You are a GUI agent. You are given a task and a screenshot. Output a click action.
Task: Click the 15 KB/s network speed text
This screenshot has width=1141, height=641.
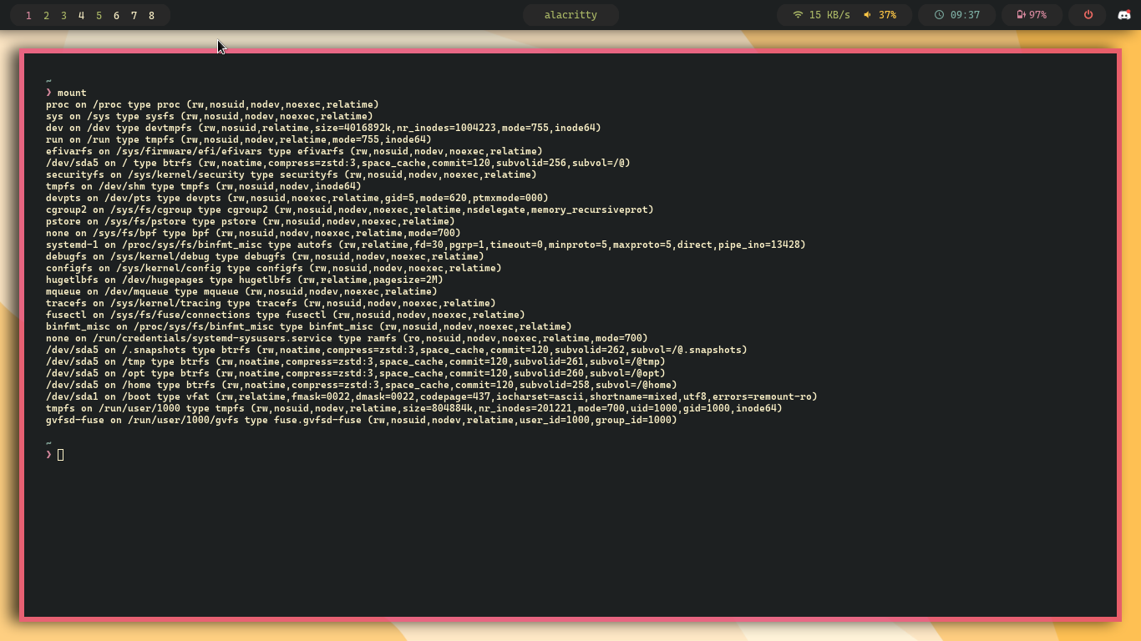pos(829,15)
